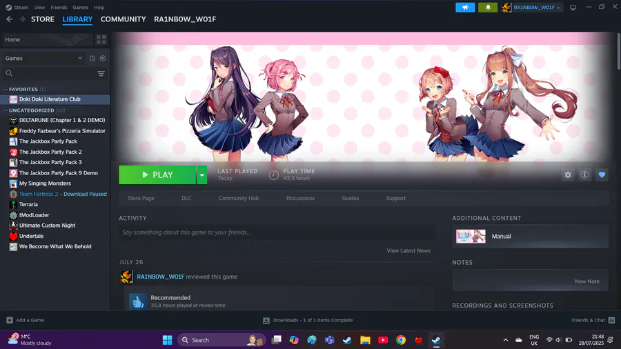This screenshot has width=621, height=349.
Task: Open the Games filter dropdown
Action: [x=44, y=58]
